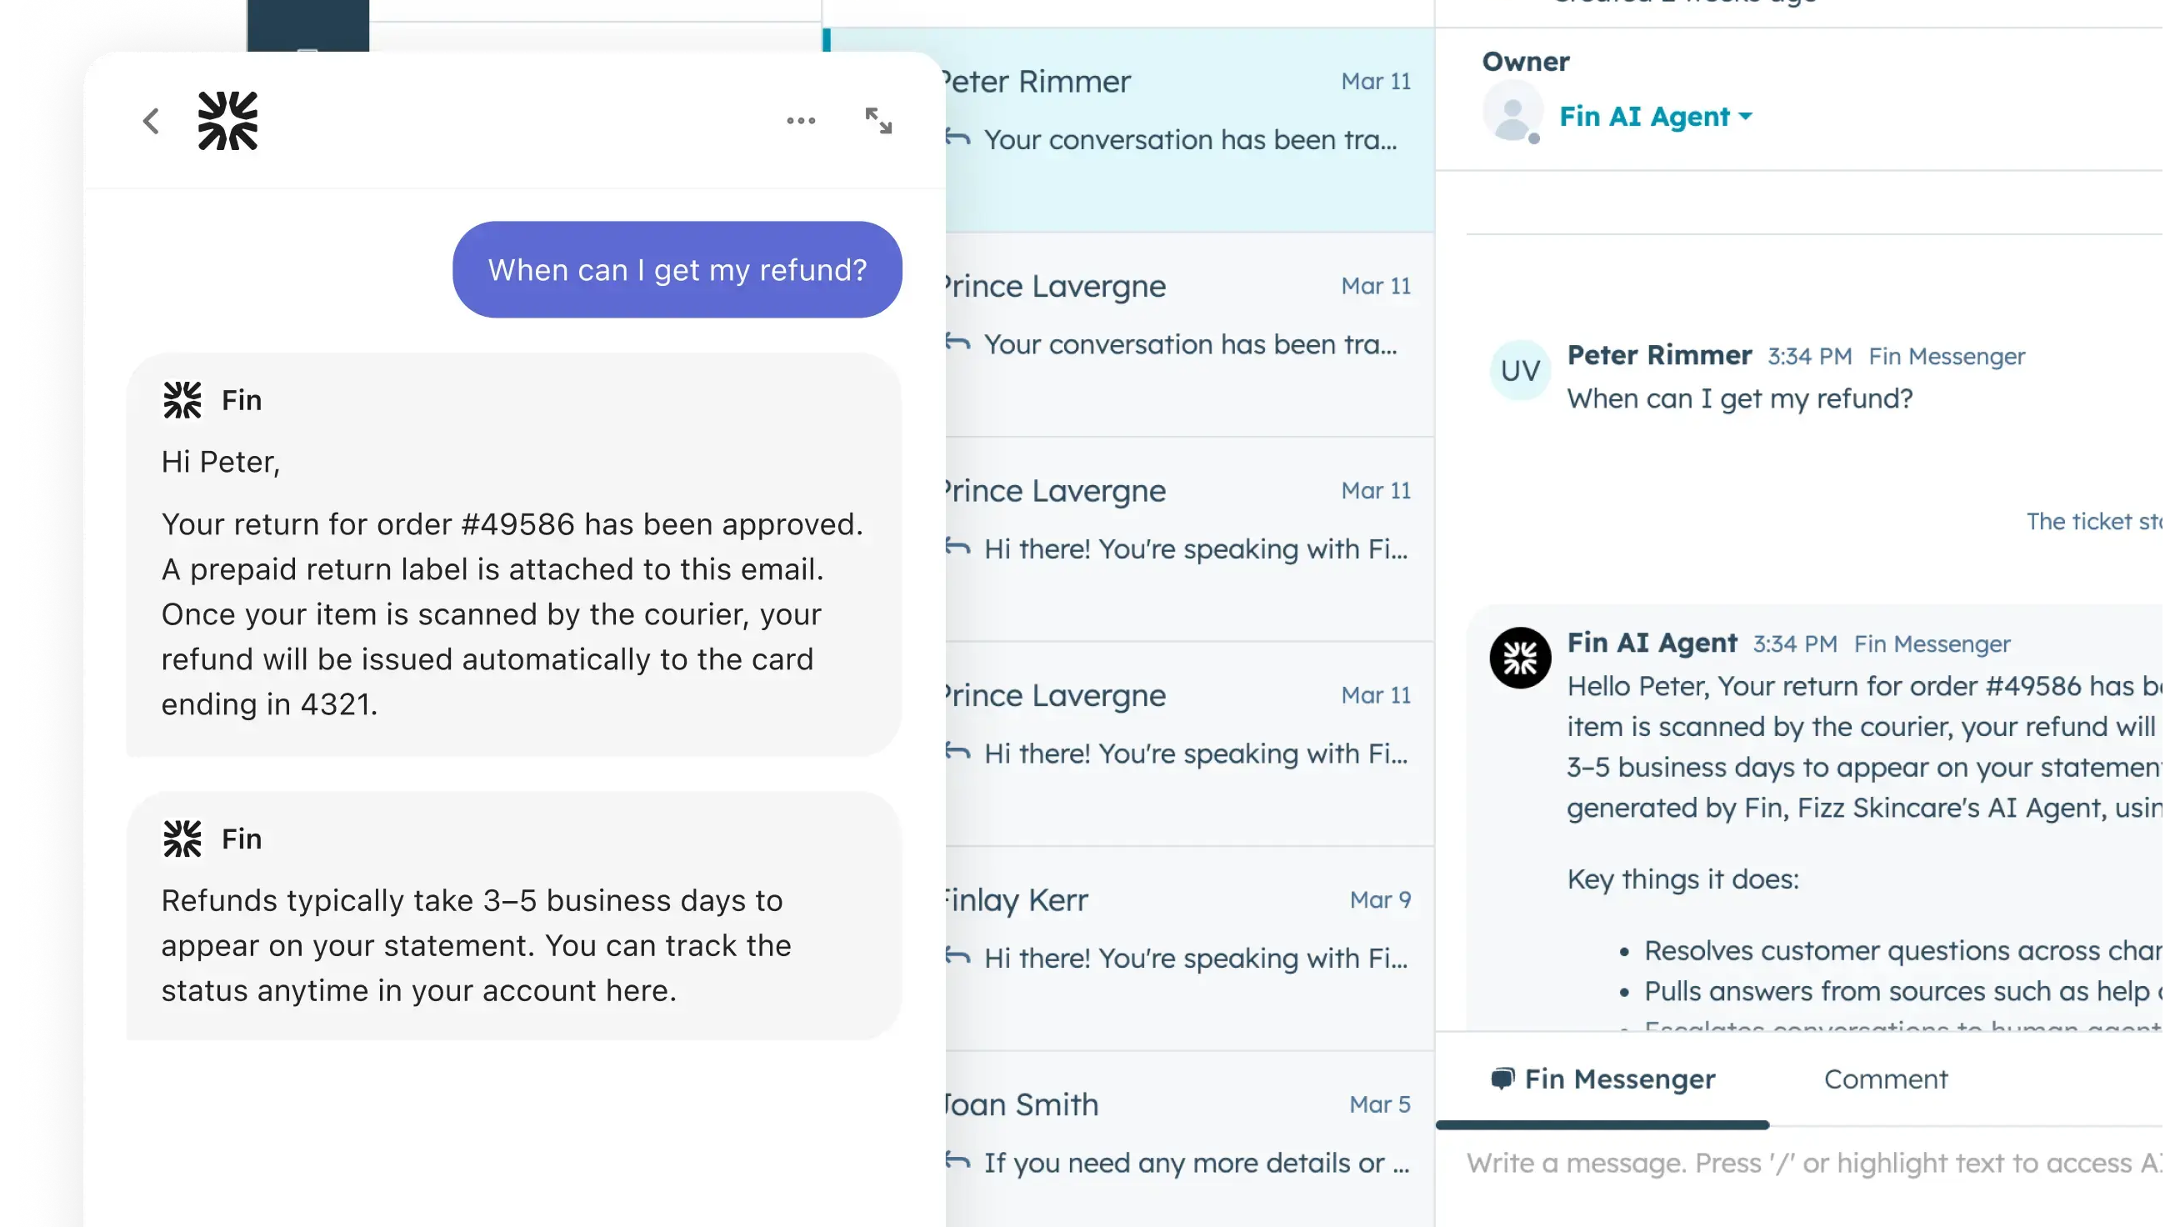This screenshot has height=1227, width=2180.
Task: Click the Fin logo in messenger header
Action: click(227, 121)
